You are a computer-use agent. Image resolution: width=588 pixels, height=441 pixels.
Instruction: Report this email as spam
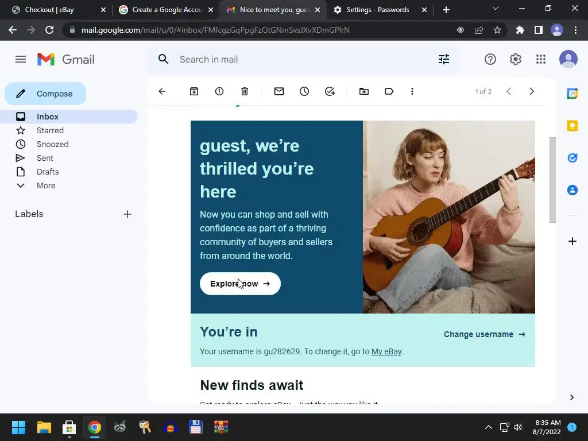tap(219, 91)
